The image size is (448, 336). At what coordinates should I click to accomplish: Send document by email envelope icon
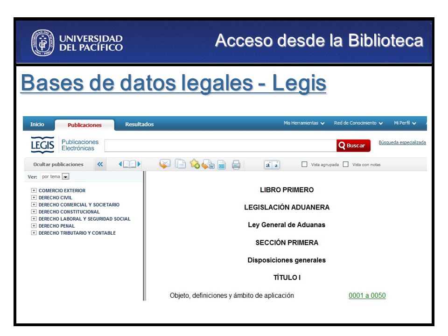point(165,164)
